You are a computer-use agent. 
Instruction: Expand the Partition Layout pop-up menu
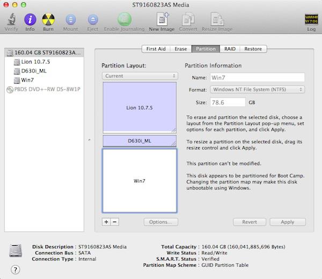pos(140,76)
